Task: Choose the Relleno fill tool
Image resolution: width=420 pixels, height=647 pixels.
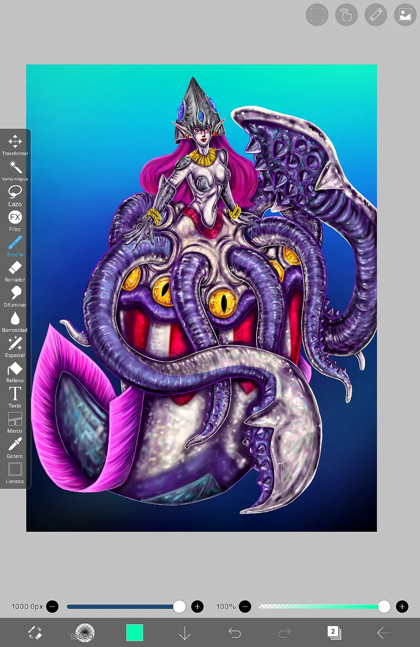Action: pos(15,372)
